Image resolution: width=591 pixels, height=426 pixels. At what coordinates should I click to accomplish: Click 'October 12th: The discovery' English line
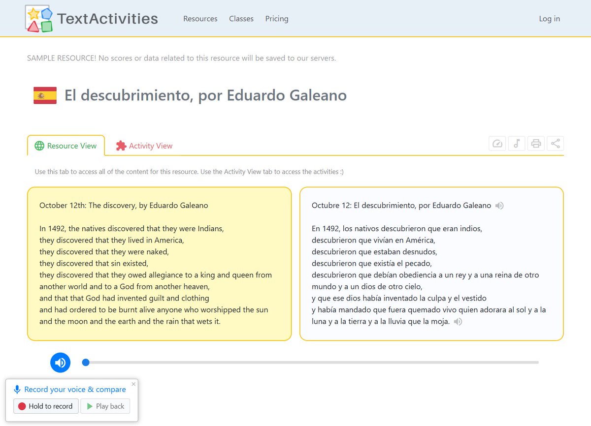pyautogui.click(x=124, y=206)
